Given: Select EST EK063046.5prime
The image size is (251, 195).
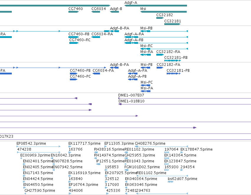Looking at the screenshot, I should [x=141, y=185].
